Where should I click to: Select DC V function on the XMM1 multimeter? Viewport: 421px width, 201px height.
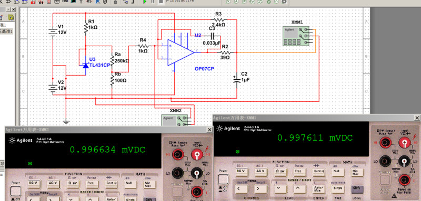[241, 171]
